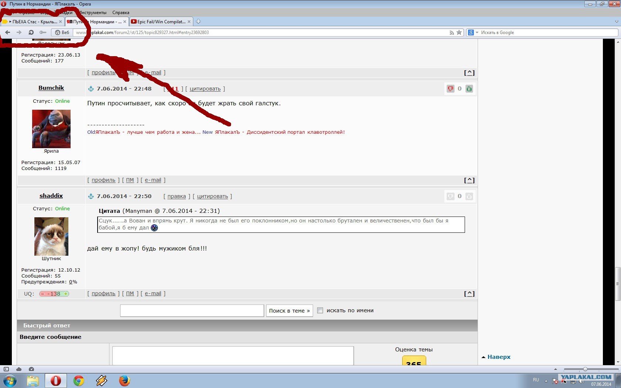Screen dimensions: 621x388
Task: Open the '0%' warnings link for shaddix
Action: point(73,282)
